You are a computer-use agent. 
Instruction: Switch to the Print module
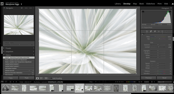[159, 4]
